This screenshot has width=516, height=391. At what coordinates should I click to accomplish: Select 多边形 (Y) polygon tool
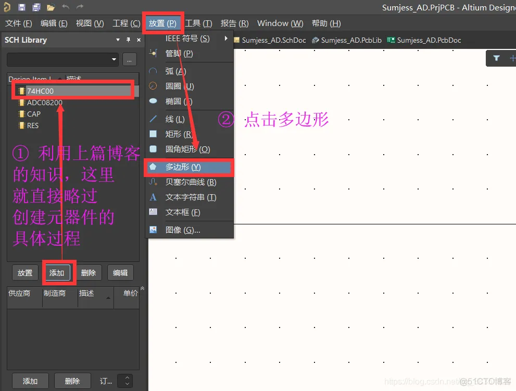tap(189, 167)
